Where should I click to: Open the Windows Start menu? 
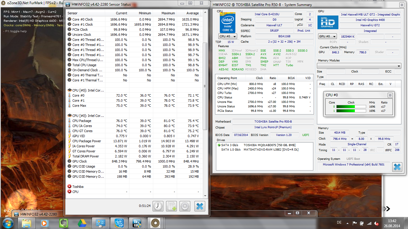pyautogui.click(x=8, y=223)
